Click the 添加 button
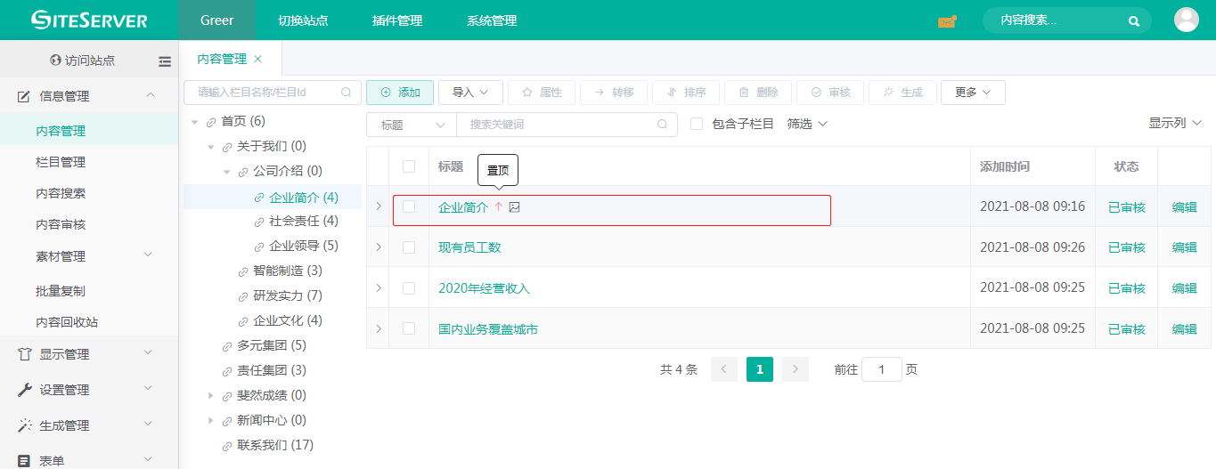The image size is (1216, 469). (x=400, y=93)
